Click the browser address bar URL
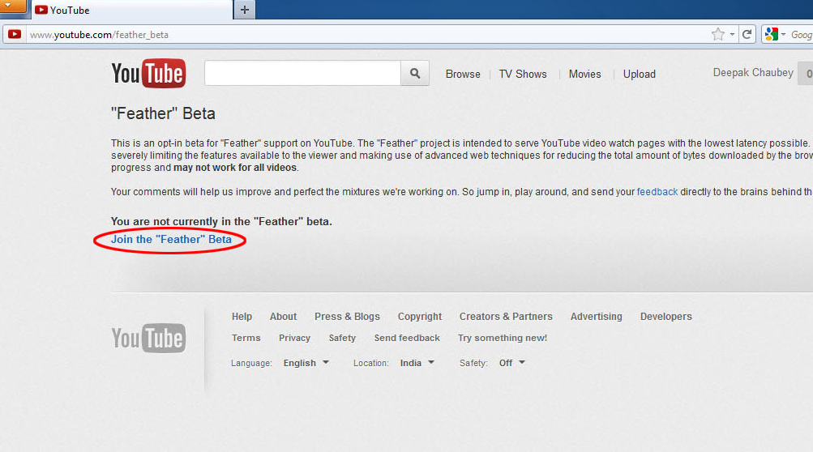 click(99, 35)
